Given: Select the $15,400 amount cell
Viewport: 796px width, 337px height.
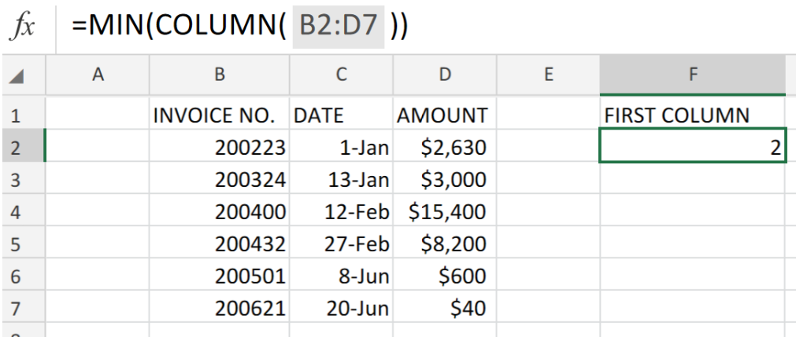Looking at the screenshot, I should [x=445, y=211].
